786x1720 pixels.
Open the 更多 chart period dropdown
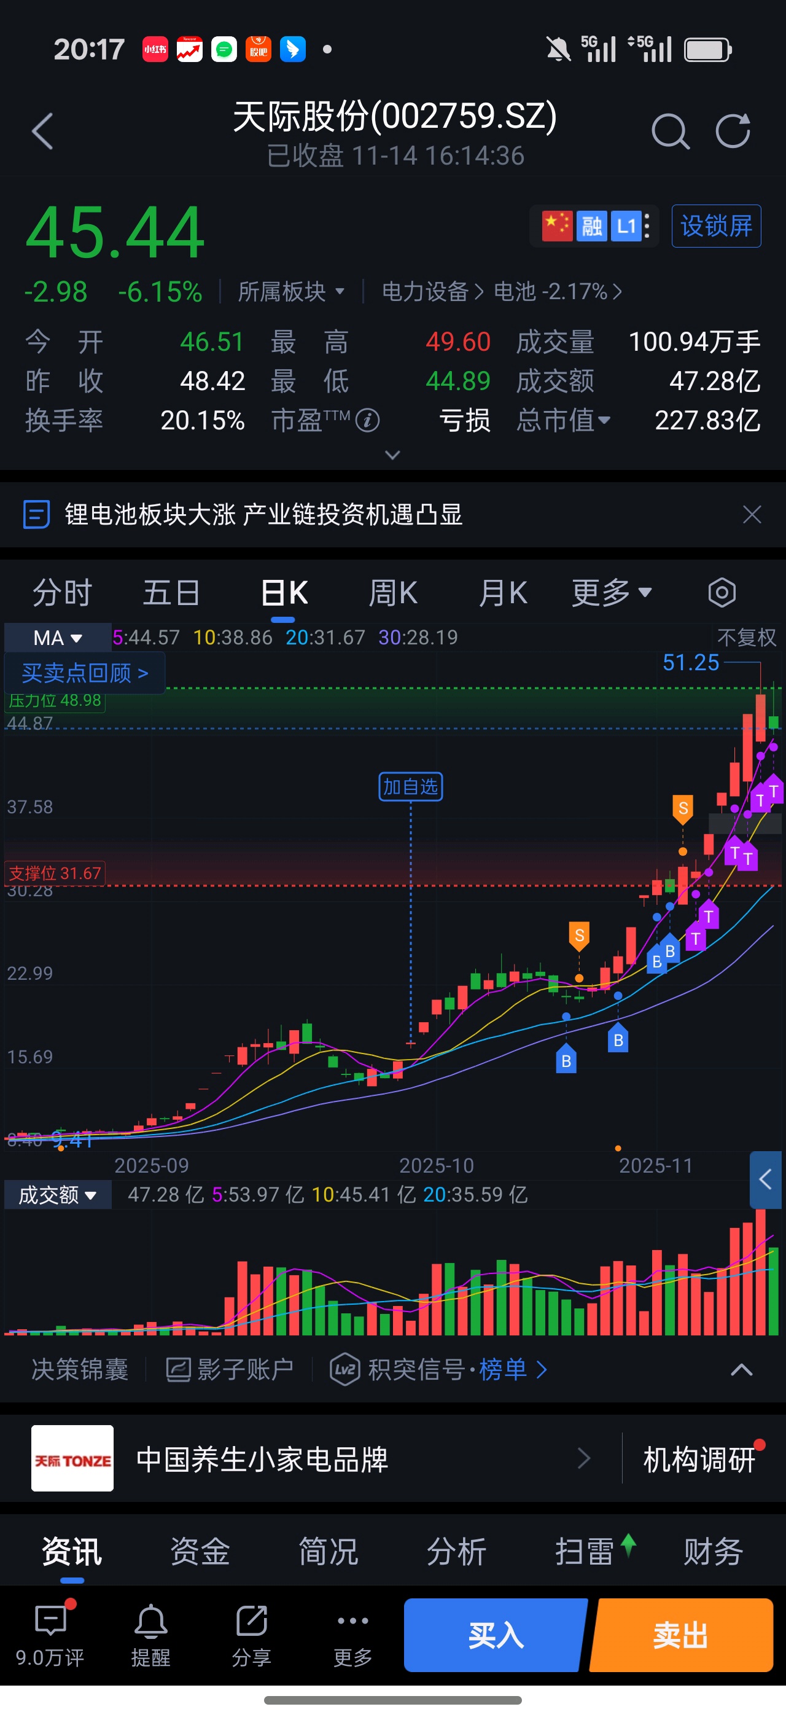pyautogui.click(x=611, y=592)
